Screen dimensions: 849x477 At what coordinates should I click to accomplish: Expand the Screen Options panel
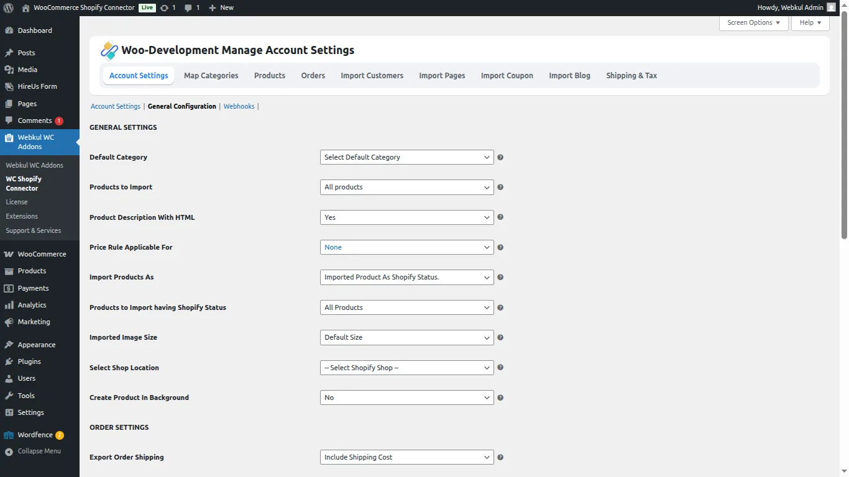(753, 22)
